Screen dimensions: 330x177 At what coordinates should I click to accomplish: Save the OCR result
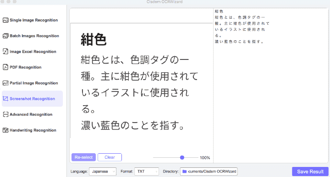pyautogui.click(x=310, y=172)
